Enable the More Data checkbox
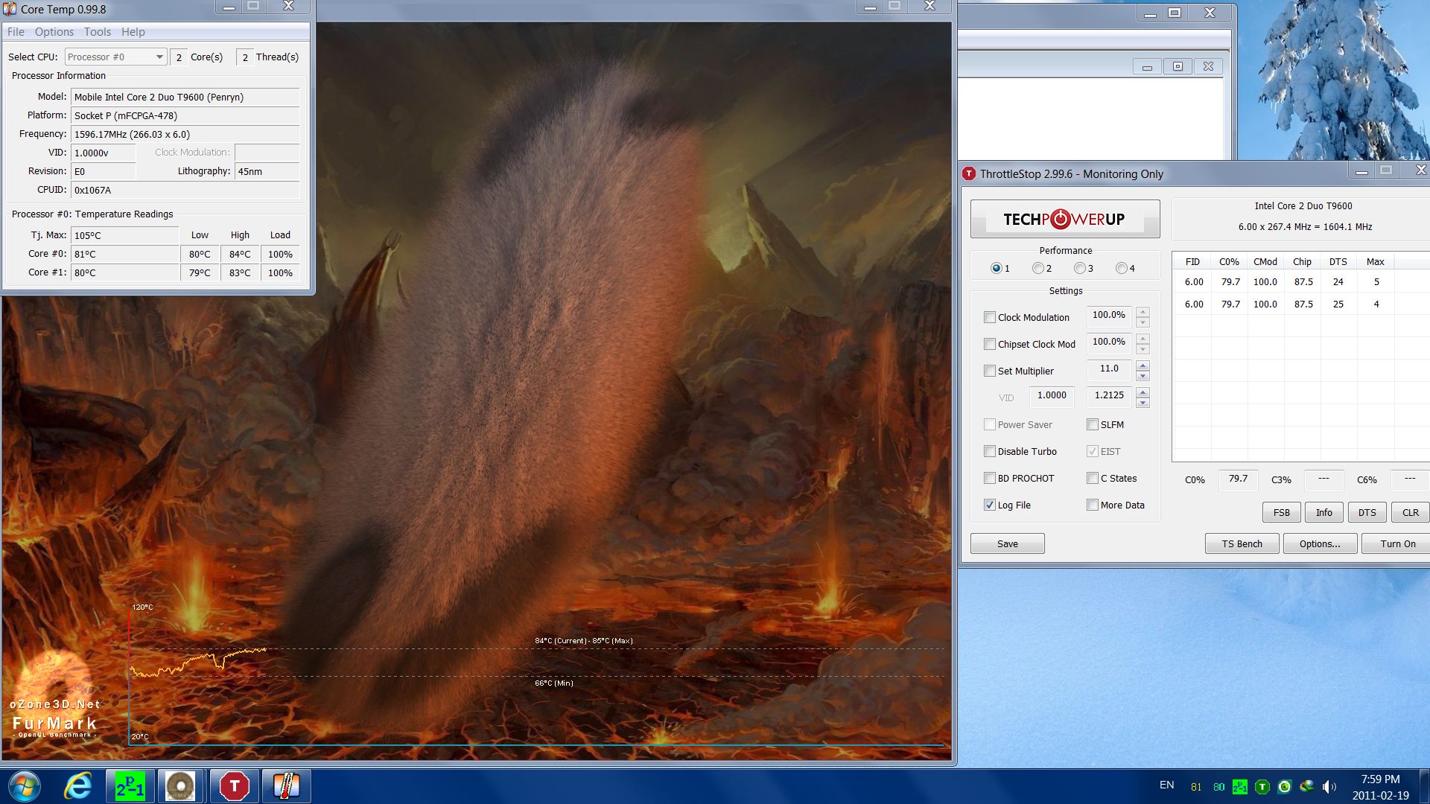The image size is (1430, 804). pyautogui.click(x=1093, y=505)
